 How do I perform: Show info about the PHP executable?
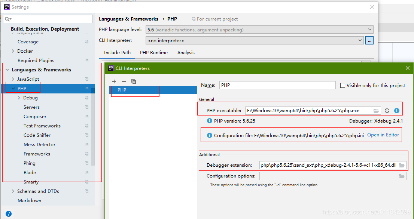tap(396, 111)
